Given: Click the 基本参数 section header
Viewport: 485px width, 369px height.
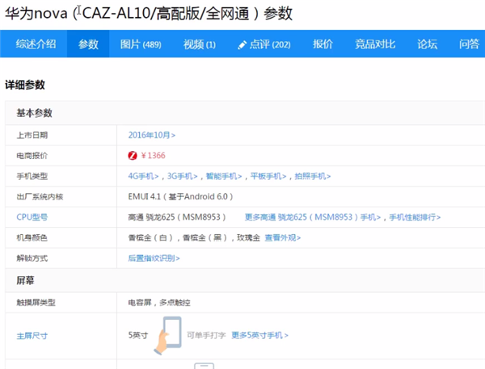Looking at the screenshot, I should point(34,113).
